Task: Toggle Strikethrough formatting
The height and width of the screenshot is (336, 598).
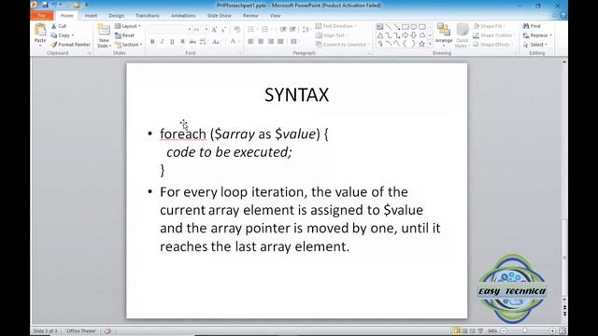Action: point(192,41)
